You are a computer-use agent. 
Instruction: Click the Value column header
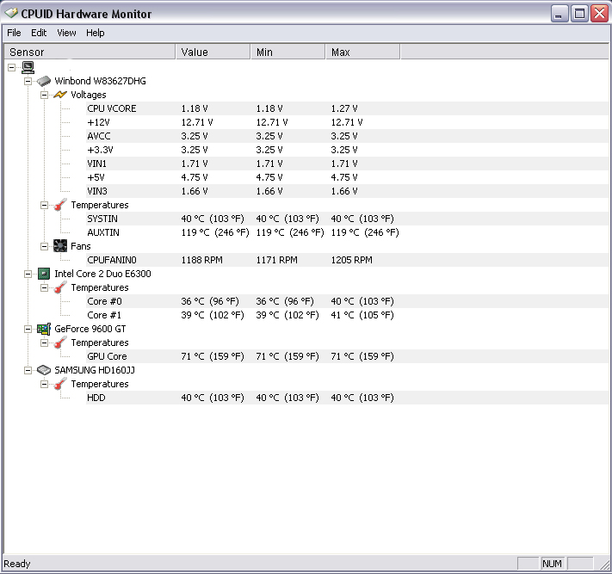pos(213,52)
